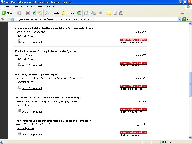
Task: Open full text of Retrieval Failure and Recovery
Action: pos(31,59)
